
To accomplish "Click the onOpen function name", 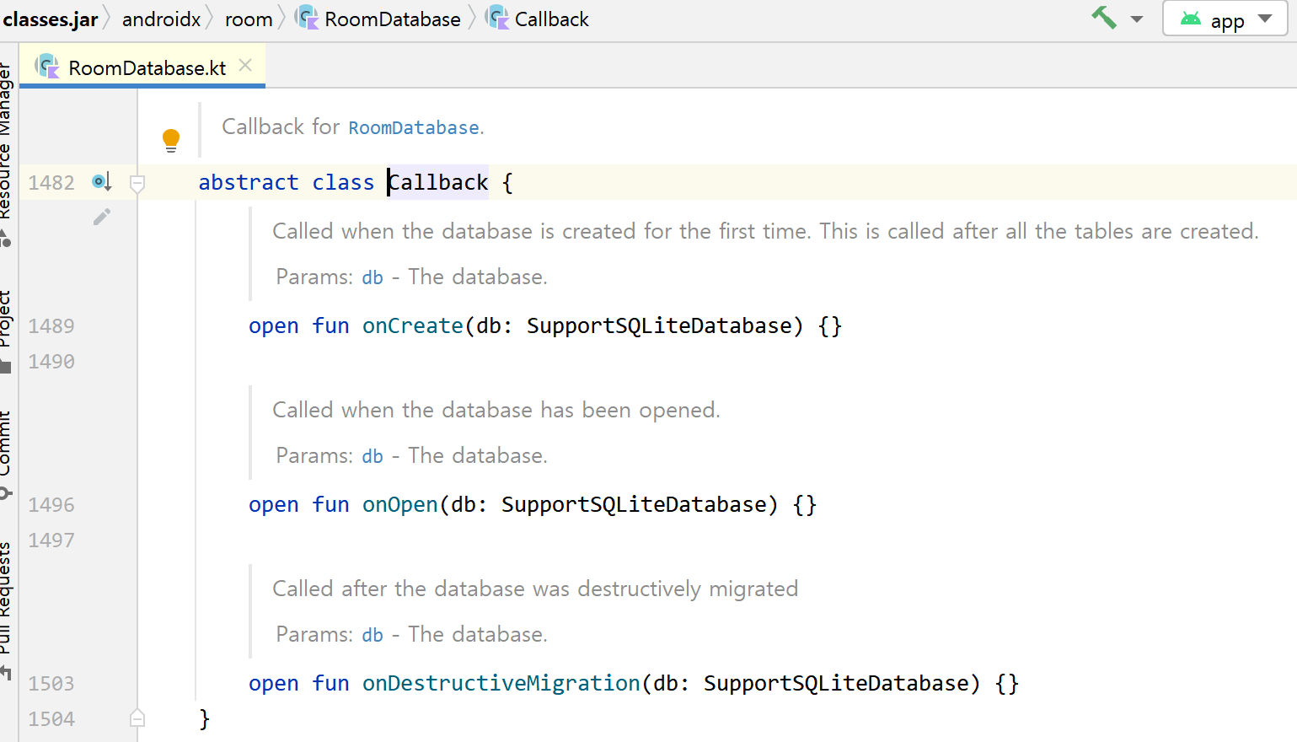I will pos(400,504).
